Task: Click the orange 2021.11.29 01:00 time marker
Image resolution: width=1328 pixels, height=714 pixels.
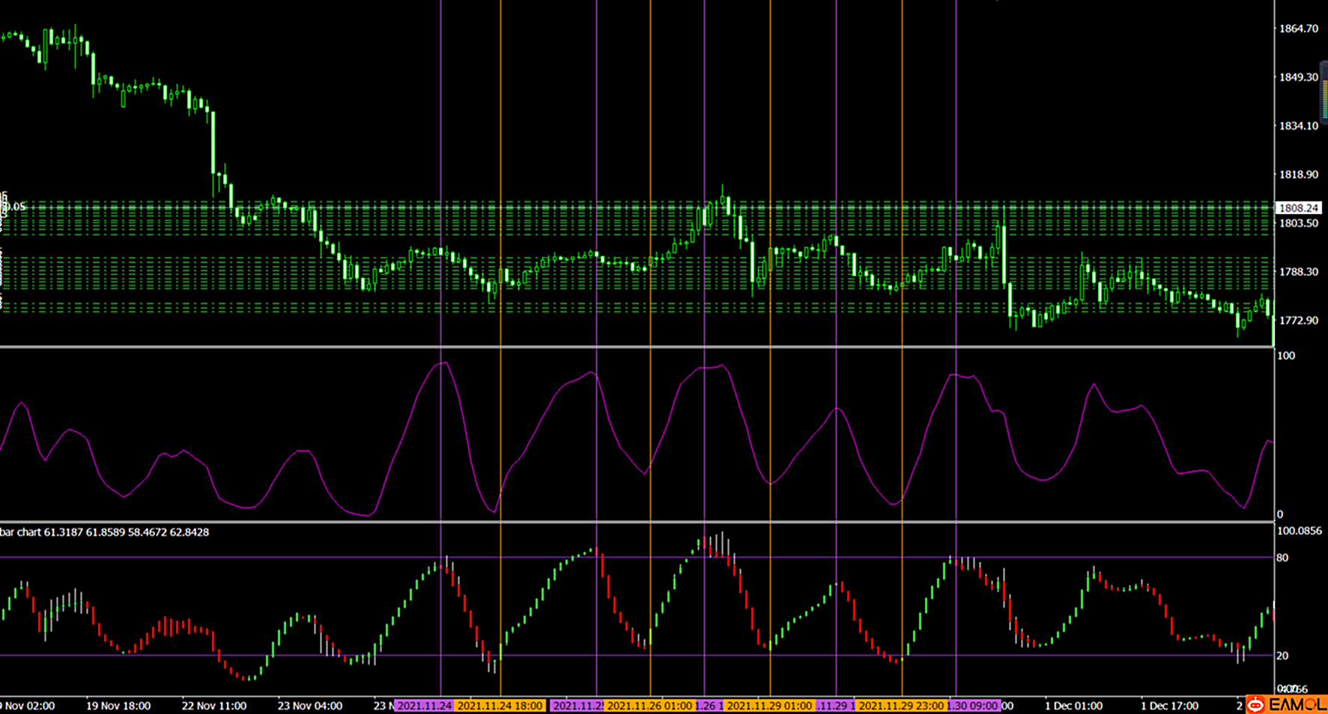Action: tap(769, 706)
